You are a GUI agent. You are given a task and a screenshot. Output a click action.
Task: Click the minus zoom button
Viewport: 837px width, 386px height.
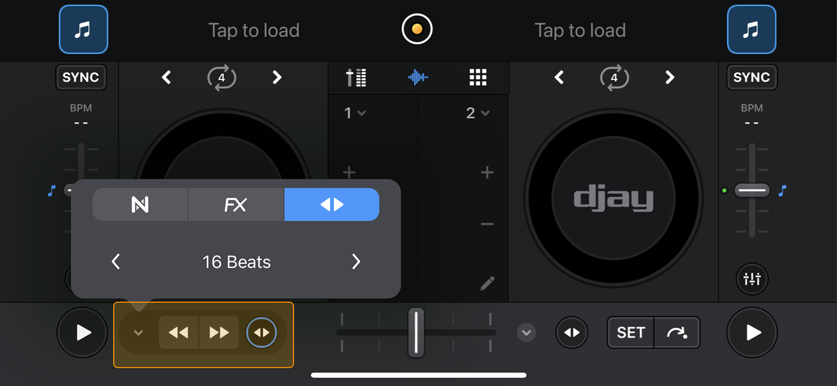[x=487, y=224]
